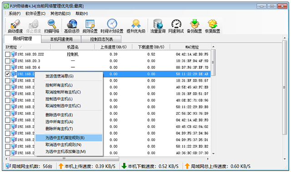Click the host list's horizontal scrollbar thumb
Screen dimensions: 291x172
coord(64,159)
